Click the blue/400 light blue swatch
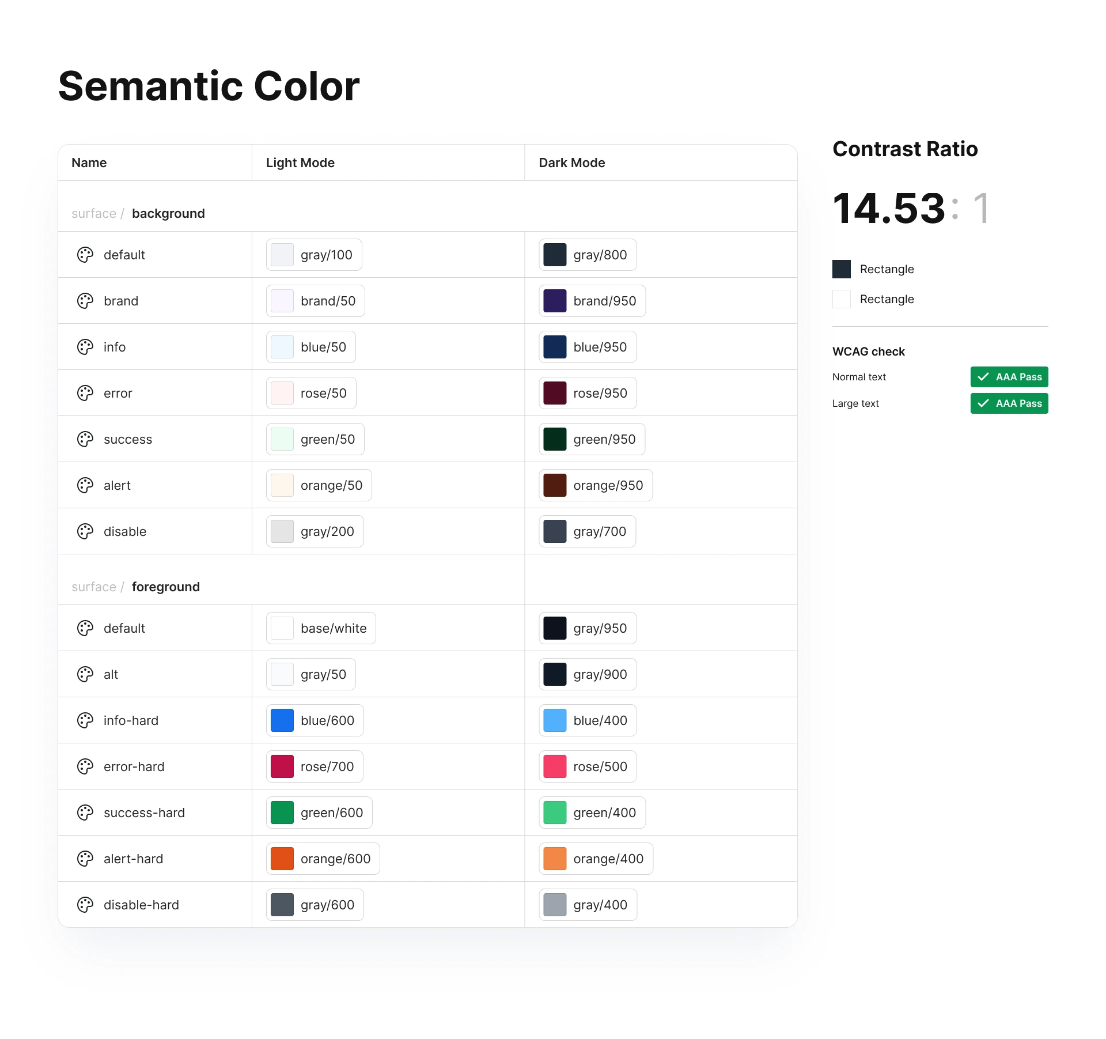Viewport: 1106px width, 1039px height. click(555, 720)
